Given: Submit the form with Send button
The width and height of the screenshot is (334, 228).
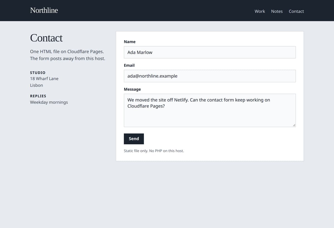Looking at the screenshot, I should pyautogui.click(x=134, y=139).
